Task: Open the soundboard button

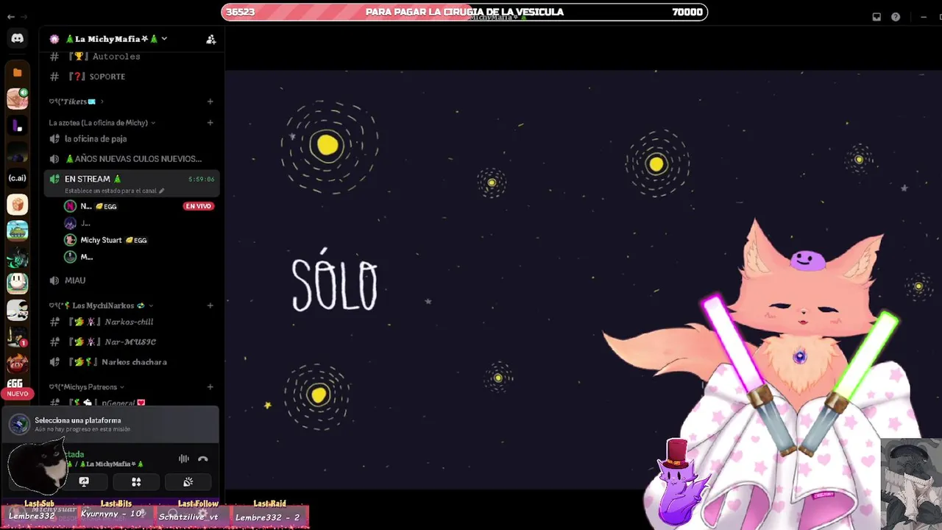Action: [188, 481]
